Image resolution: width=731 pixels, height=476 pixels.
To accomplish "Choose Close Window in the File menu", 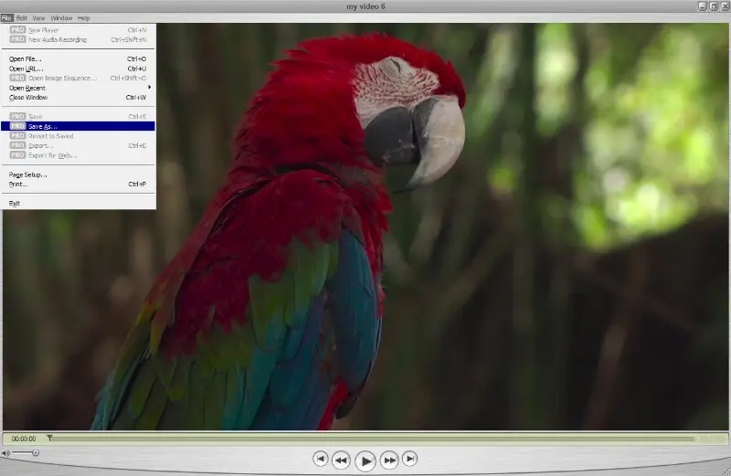I will (79, 98).
